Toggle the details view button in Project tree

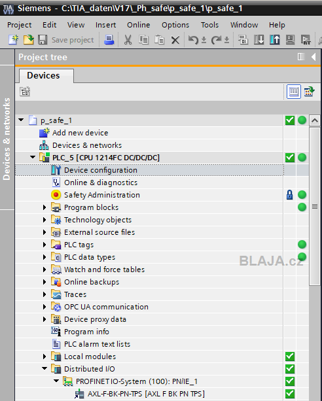(x=294, y=92)
